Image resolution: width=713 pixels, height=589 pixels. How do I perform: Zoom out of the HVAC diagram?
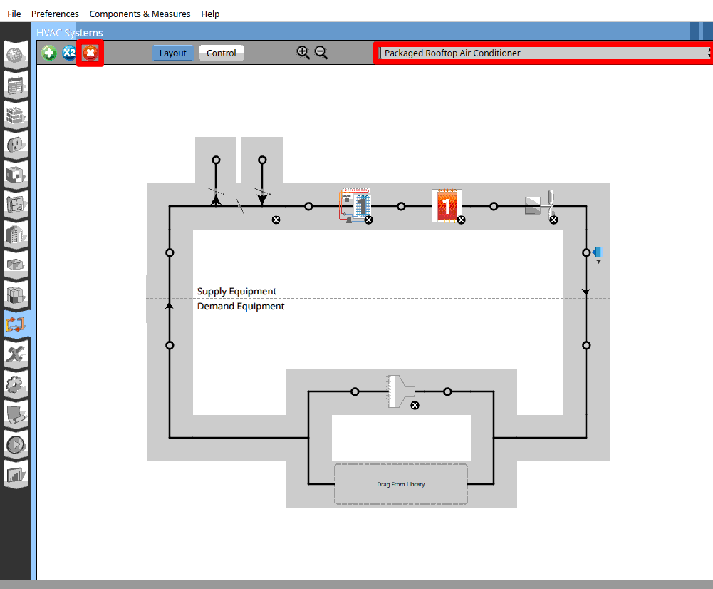tap(321, 53)
